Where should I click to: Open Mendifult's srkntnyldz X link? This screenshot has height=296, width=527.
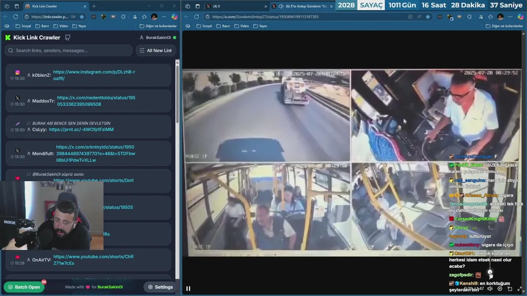96,153
